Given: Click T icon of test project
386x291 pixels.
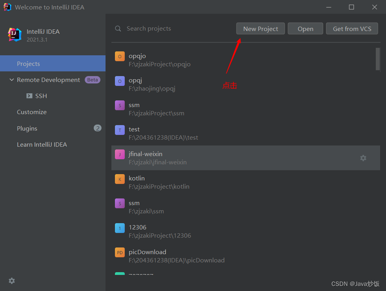Looking at the screenshot, I should pyautogui.click(x=120, y=130).
